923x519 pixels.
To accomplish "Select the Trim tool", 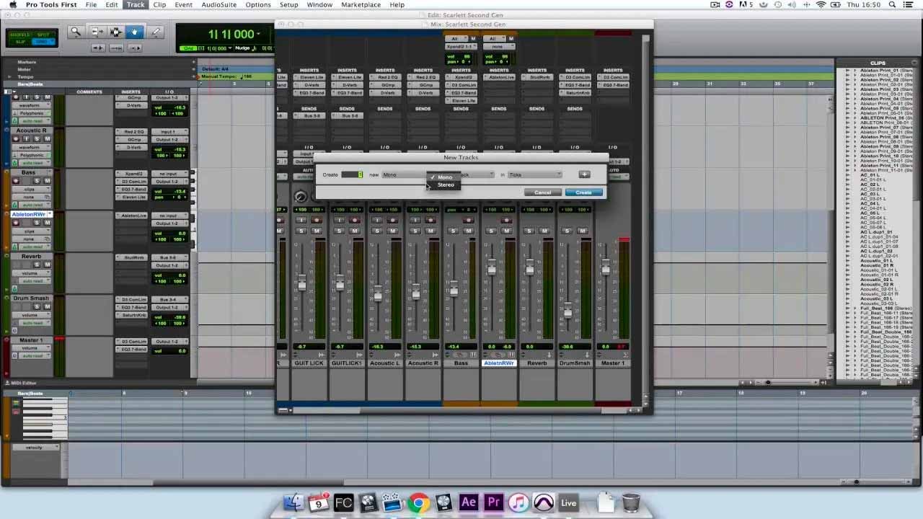I will click(97, 32).
